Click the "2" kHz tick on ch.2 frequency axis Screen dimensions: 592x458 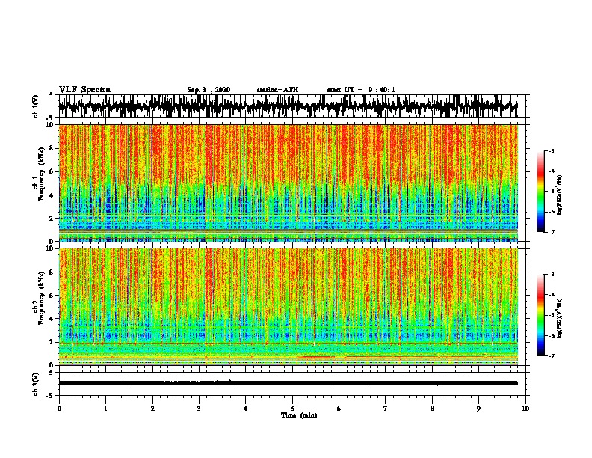(52, 342)
